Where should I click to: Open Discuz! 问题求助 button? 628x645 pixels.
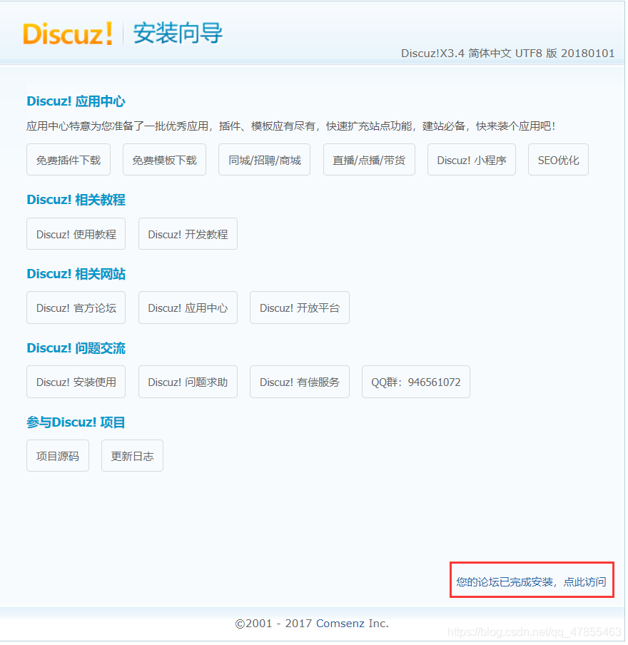pos(188,382)
